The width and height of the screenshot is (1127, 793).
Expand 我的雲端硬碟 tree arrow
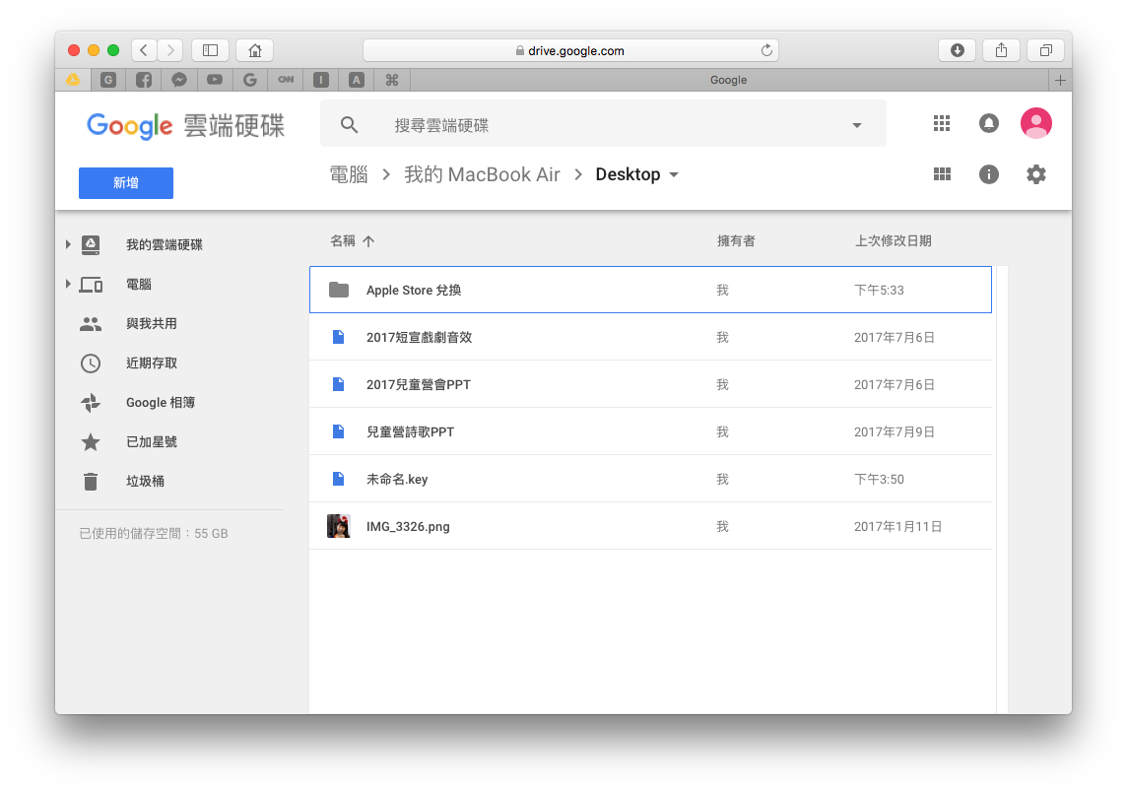[x=68, y=244]
